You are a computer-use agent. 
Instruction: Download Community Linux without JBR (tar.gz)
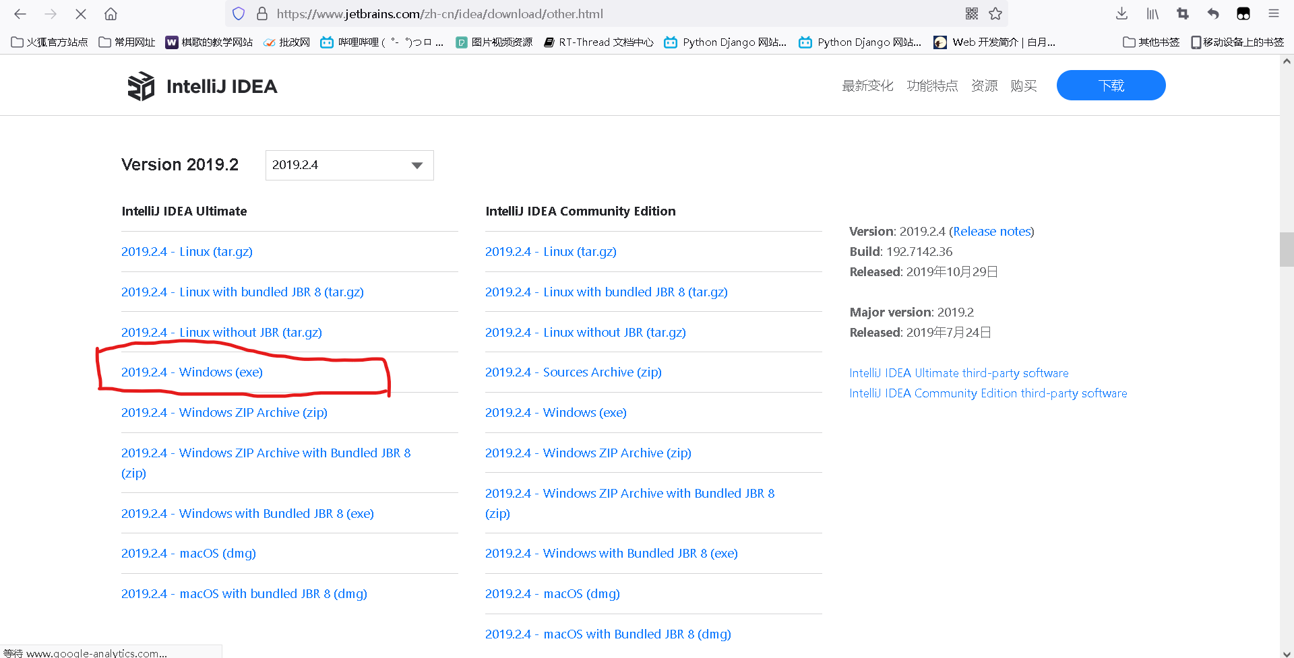(586, 332)
